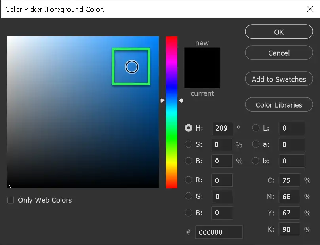Select the B brightness radio button
This screenshot has width=320, height=245.
coord(189,161)
